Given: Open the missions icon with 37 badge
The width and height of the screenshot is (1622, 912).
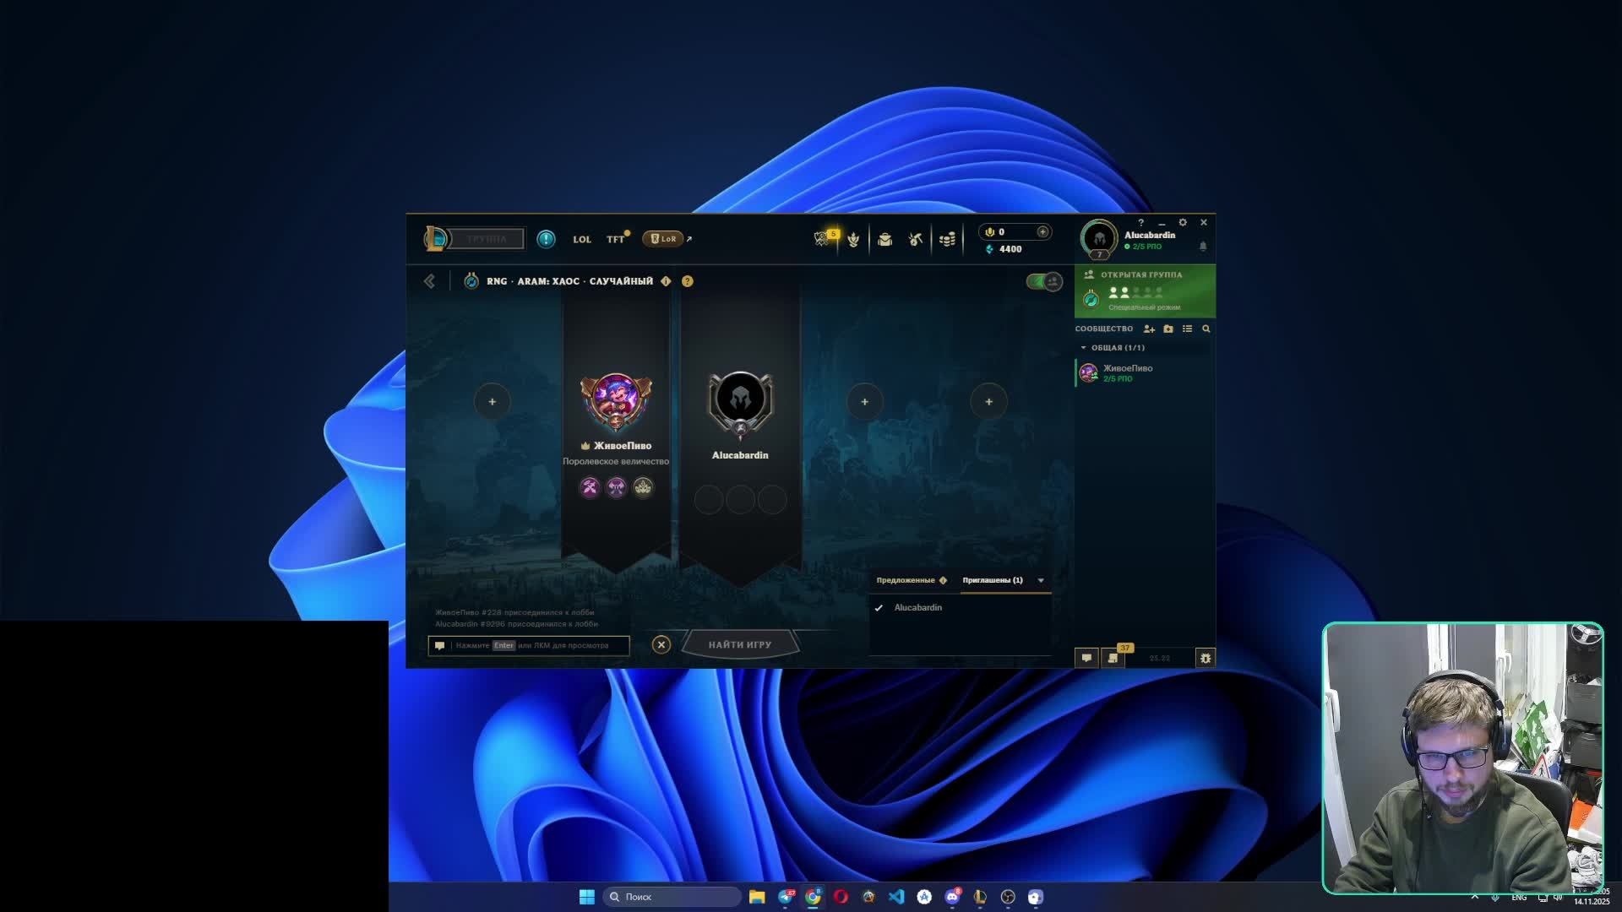Looking at the screenshot, I should click(1113, 658).
